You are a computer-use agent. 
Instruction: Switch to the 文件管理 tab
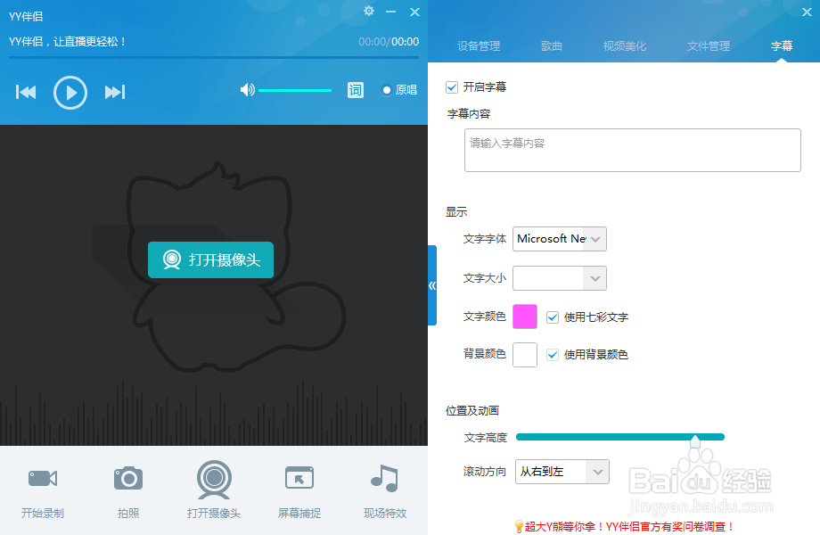click(x=708, y=46)
